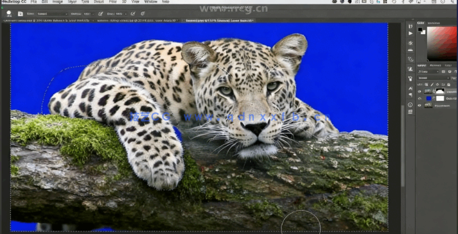Filter layers by adjustment layers icon
This screenshot has width=458, height=234.
[x=450, y=72]
